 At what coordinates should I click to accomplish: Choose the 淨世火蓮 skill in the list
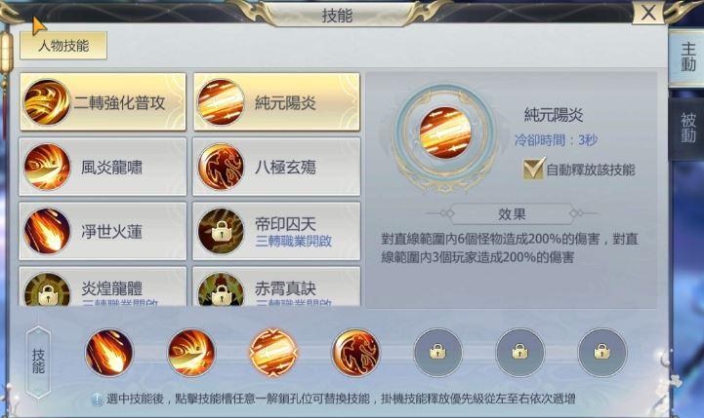click(103, 231)
